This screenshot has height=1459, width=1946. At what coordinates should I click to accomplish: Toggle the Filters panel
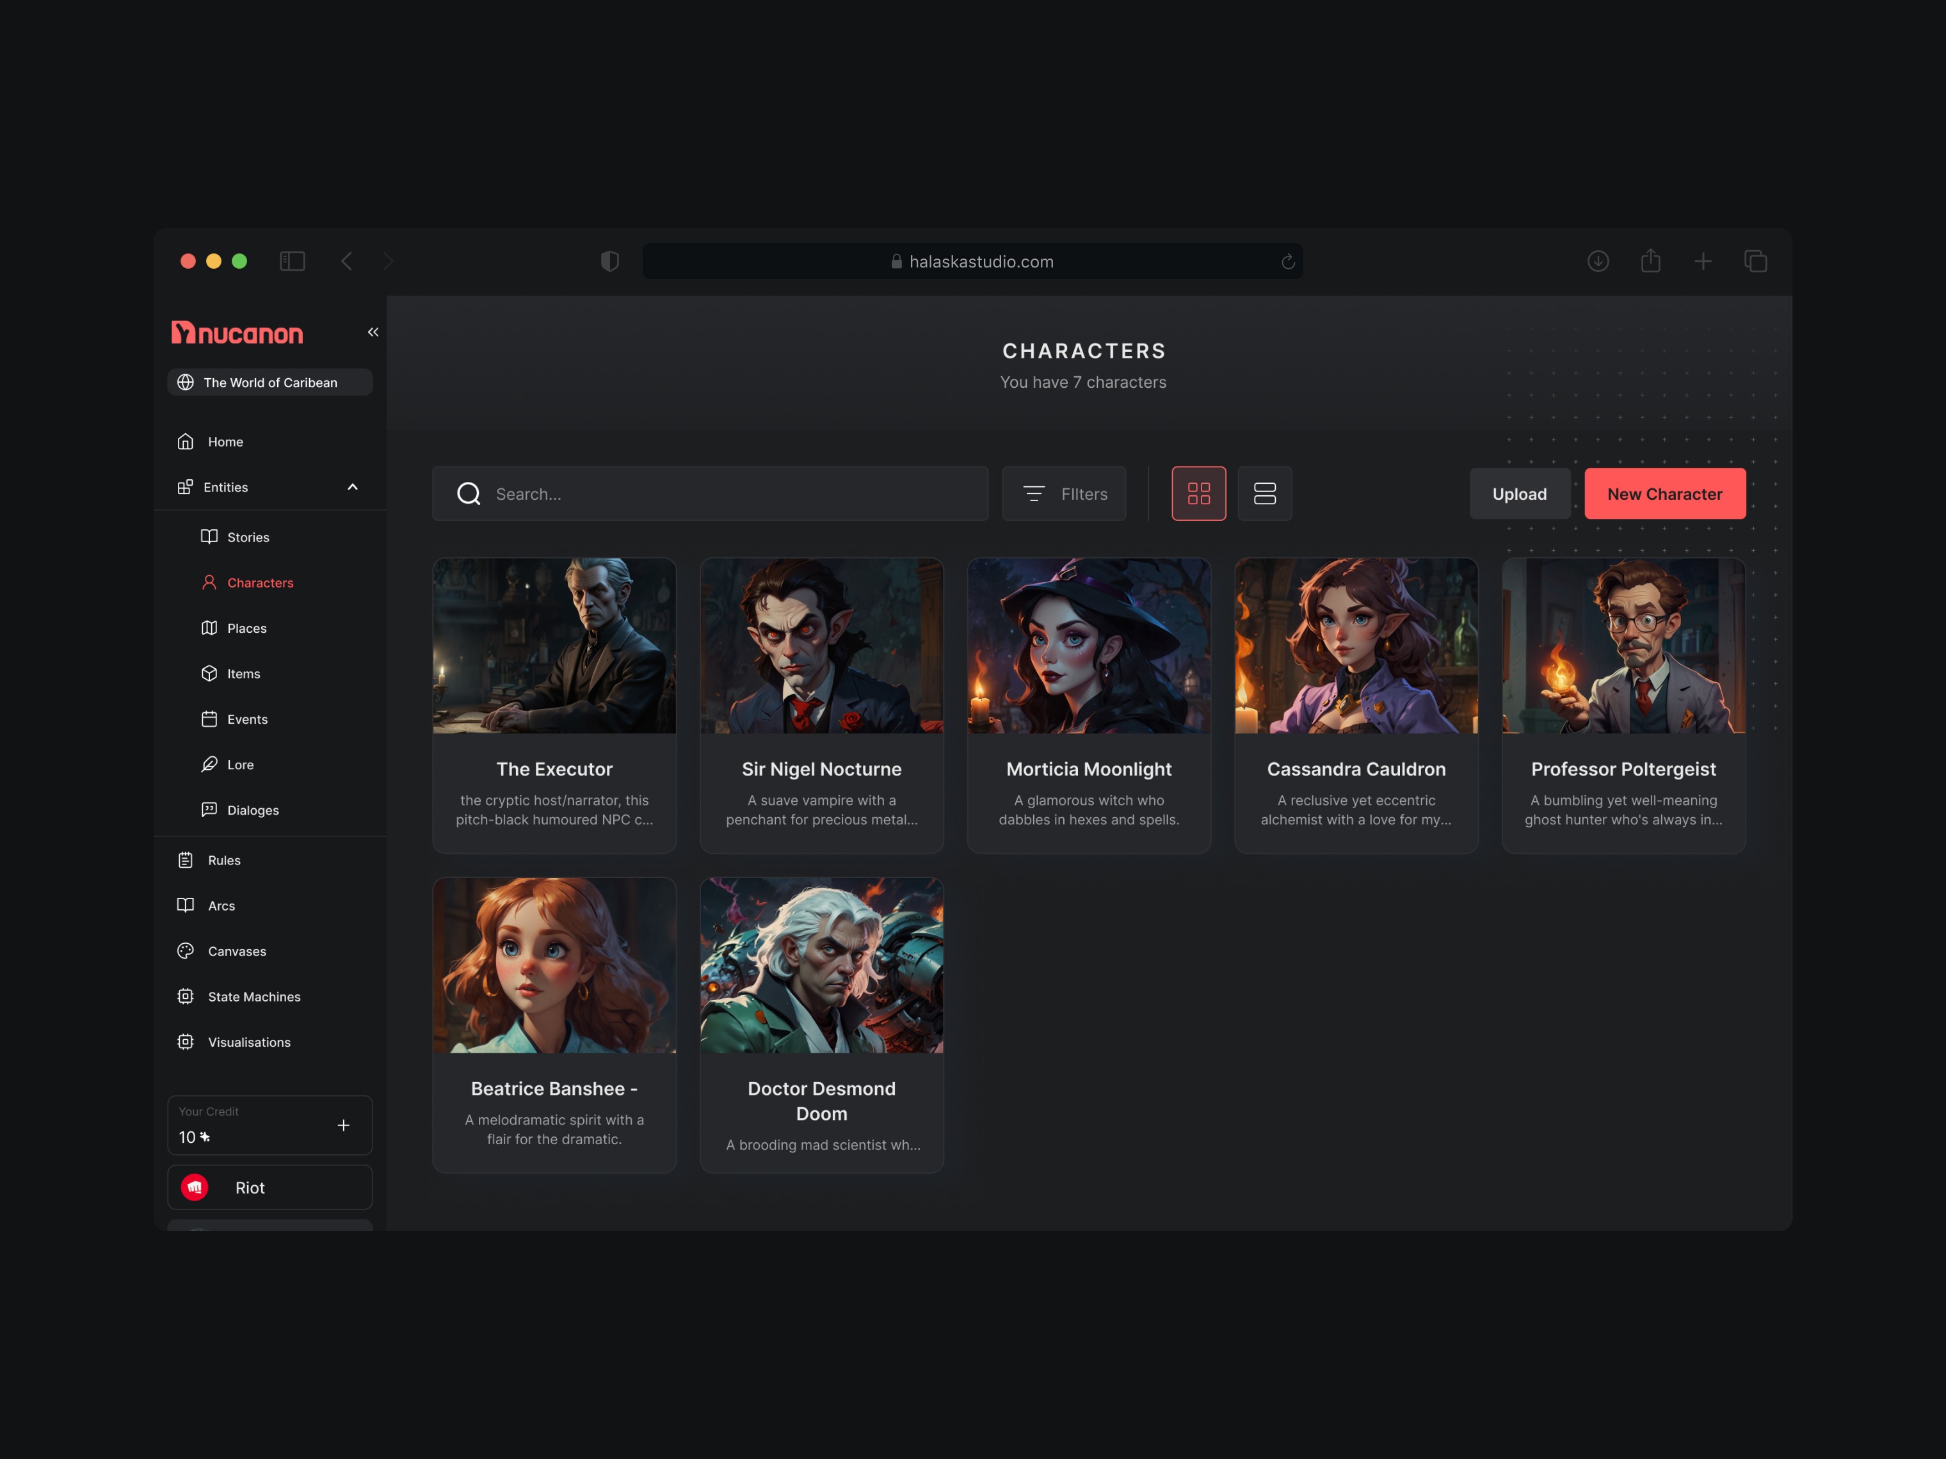coord(1064,493)
